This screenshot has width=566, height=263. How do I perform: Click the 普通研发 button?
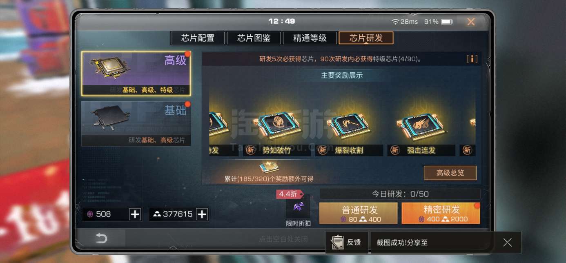click(x=358, y=214)
